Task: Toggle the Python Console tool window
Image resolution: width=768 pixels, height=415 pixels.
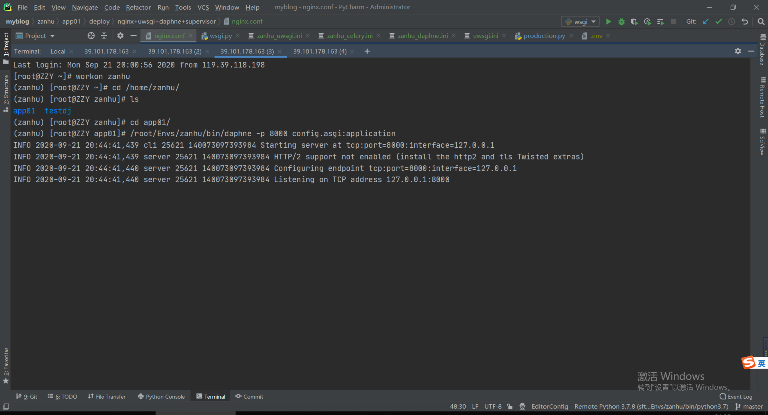Action: tap(161, 397)
